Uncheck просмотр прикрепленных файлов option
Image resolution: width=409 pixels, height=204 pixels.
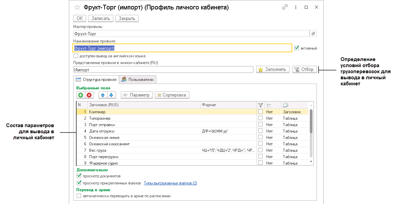[79, 183]
